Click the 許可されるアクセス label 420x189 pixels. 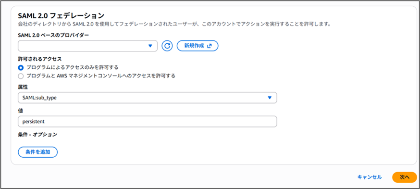[x=39, y=59]
